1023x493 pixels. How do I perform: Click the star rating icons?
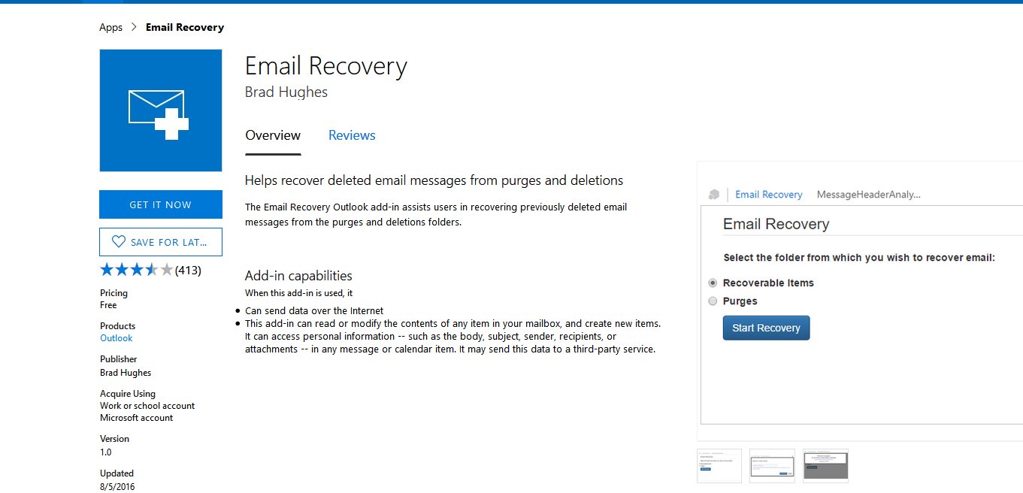[136, 270]
